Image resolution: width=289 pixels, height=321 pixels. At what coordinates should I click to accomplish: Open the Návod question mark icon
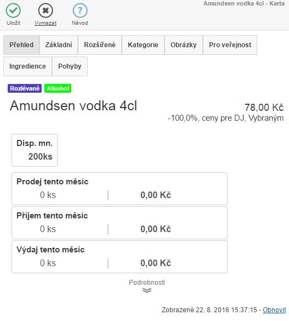(80, 10)
